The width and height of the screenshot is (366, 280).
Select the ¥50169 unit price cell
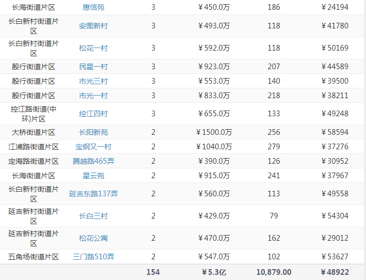coord(335,48)
